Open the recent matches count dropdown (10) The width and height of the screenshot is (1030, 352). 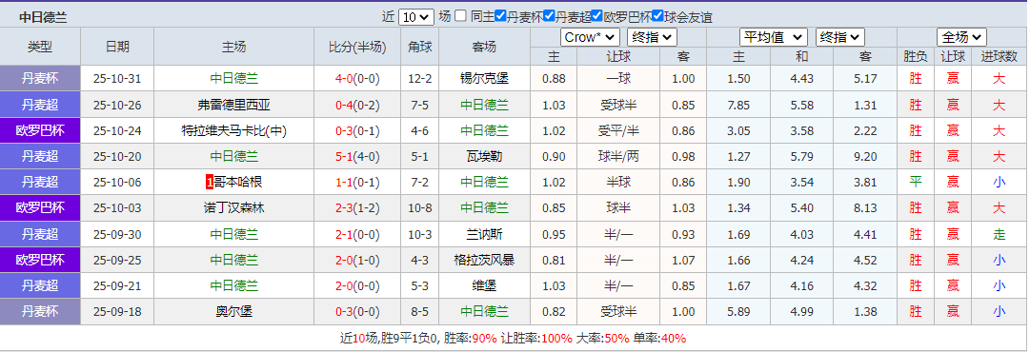(416, 17)
